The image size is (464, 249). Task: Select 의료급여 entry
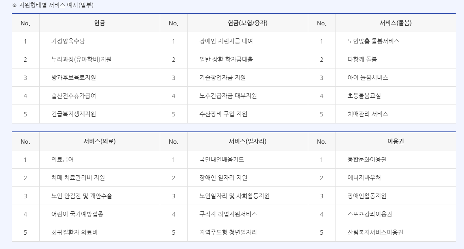(x=62, y=160)
